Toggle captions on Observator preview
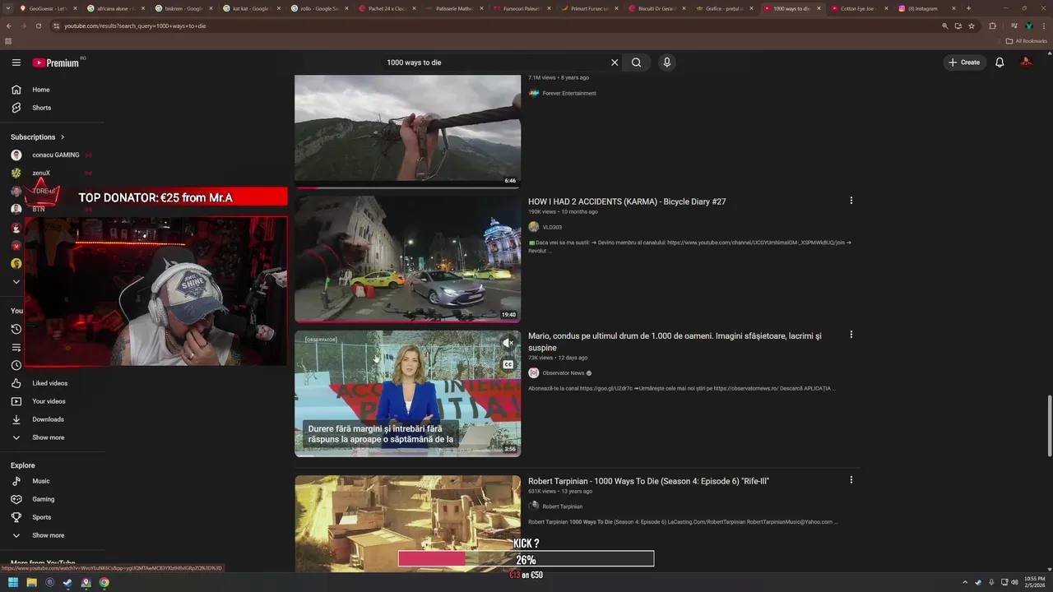1053x592 pixels. click(x=508, y=364)
